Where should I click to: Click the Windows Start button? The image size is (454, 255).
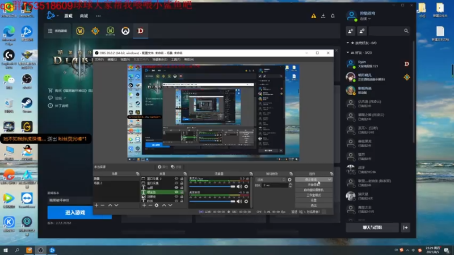6,250
